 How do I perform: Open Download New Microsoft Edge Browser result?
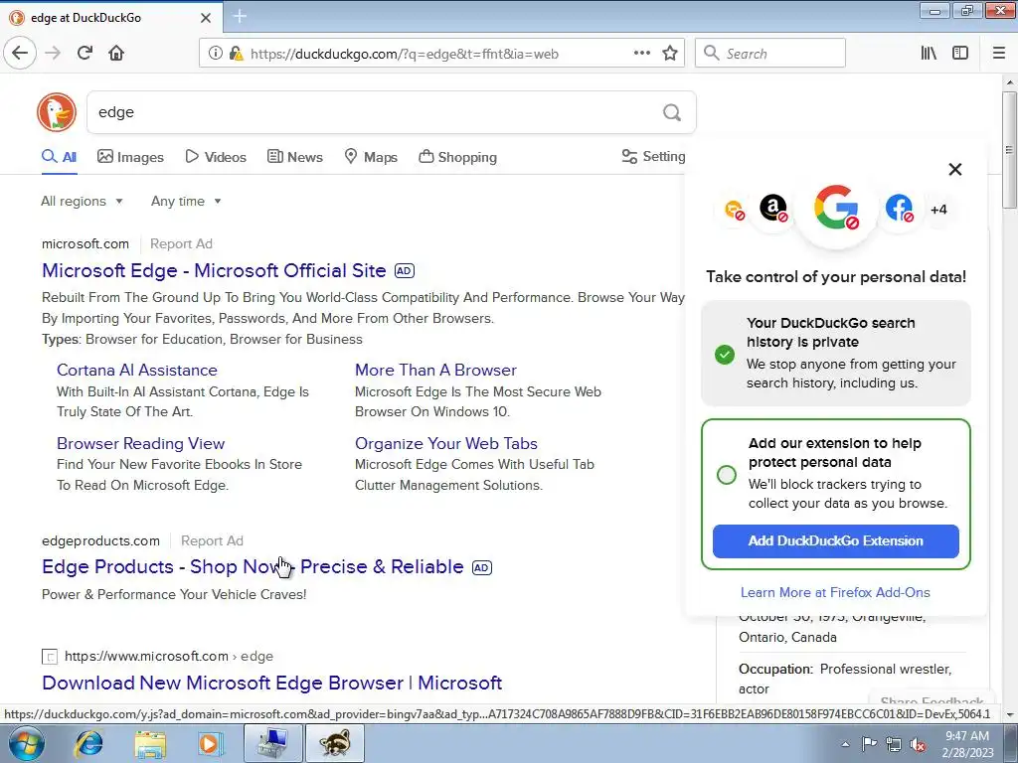point(271,683)
